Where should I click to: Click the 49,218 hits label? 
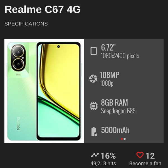[x=103, y=164]
